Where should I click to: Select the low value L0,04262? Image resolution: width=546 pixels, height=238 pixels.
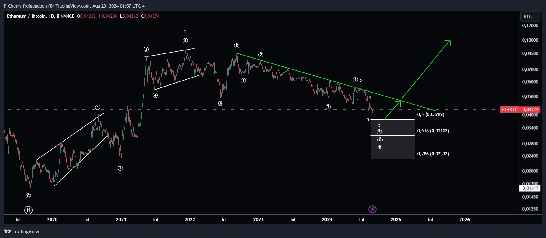129,16
